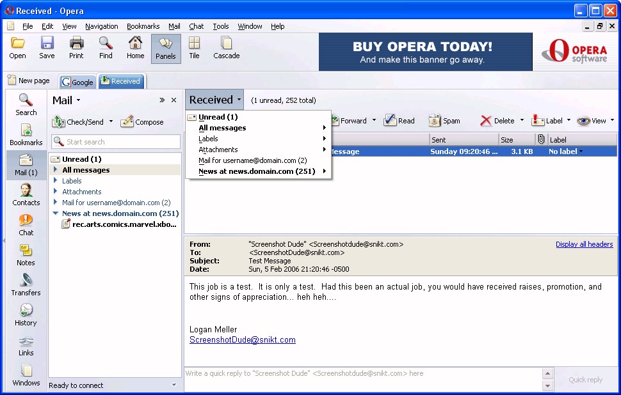Open the Find tool in the toolbar
This screenshot has height=395, width=621.
[106, 48]
